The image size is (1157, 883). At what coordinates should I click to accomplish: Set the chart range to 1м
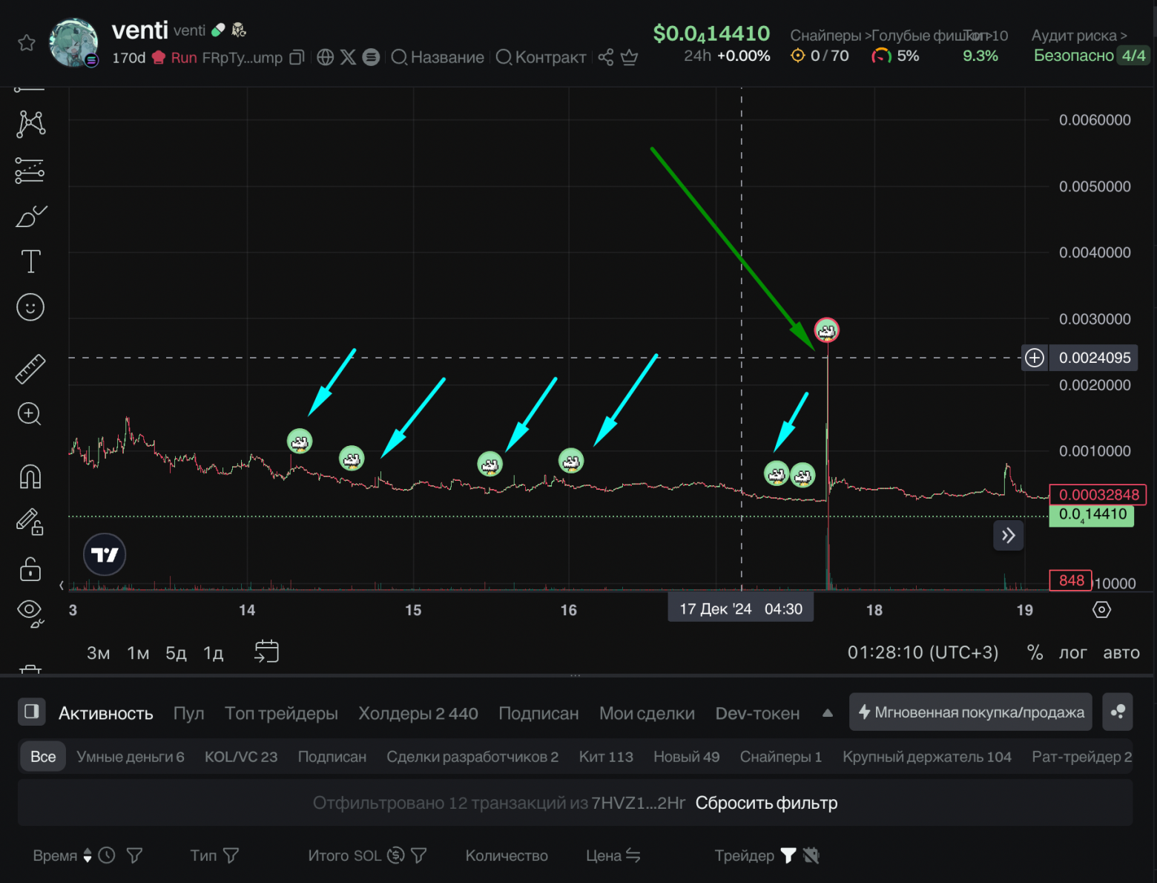coord(138,653)
